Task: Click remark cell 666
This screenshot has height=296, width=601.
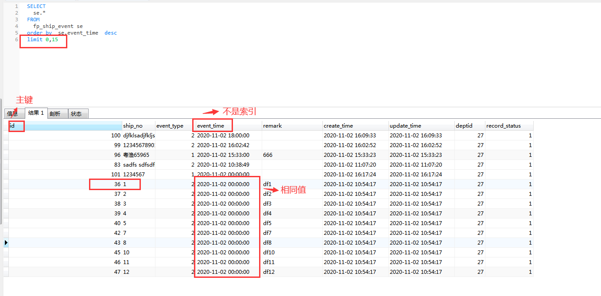Action: pyautogui.click(x=292, y=155)
